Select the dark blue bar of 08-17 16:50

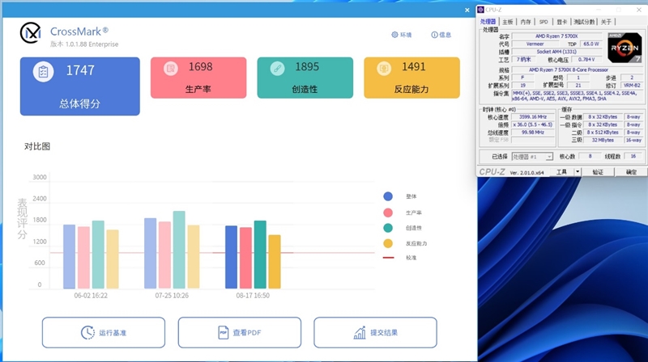click(231, 257)
